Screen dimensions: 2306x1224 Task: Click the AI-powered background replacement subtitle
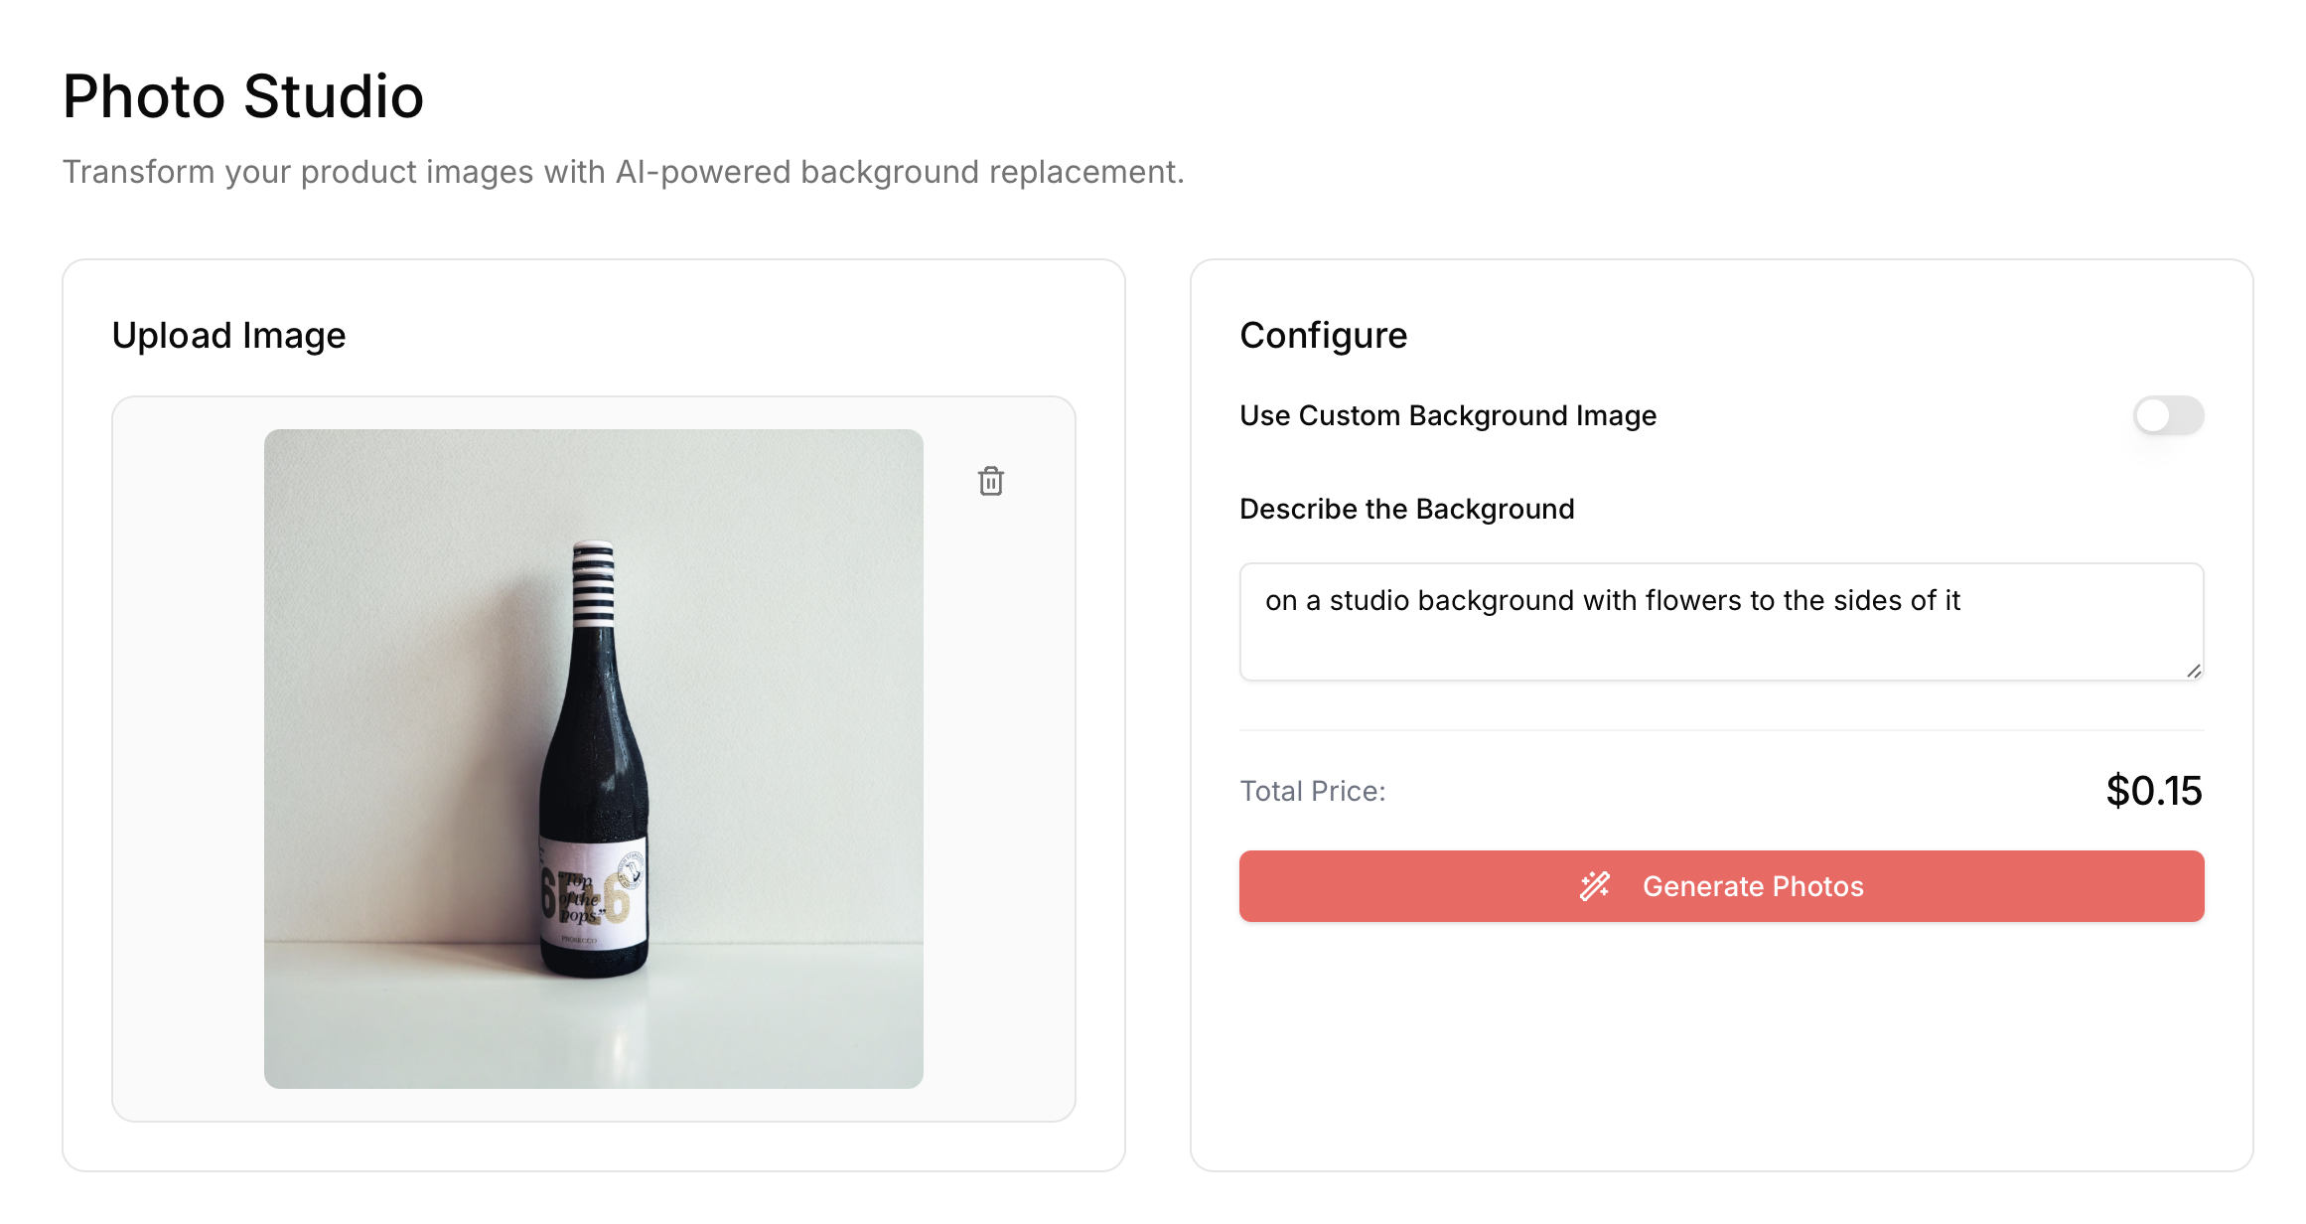pos(623,172)
